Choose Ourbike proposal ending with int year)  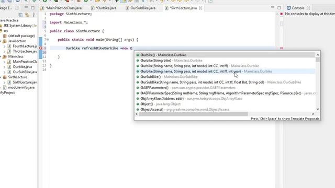coord(225,72)
